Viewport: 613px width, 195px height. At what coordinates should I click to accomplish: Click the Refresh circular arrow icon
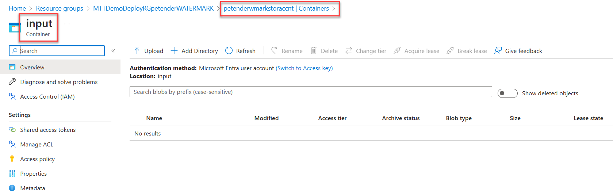[229, 50]
